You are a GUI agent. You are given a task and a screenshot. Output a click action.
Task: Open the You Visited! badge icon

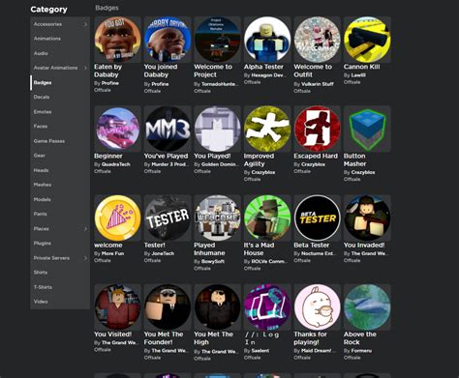(117, 307)
